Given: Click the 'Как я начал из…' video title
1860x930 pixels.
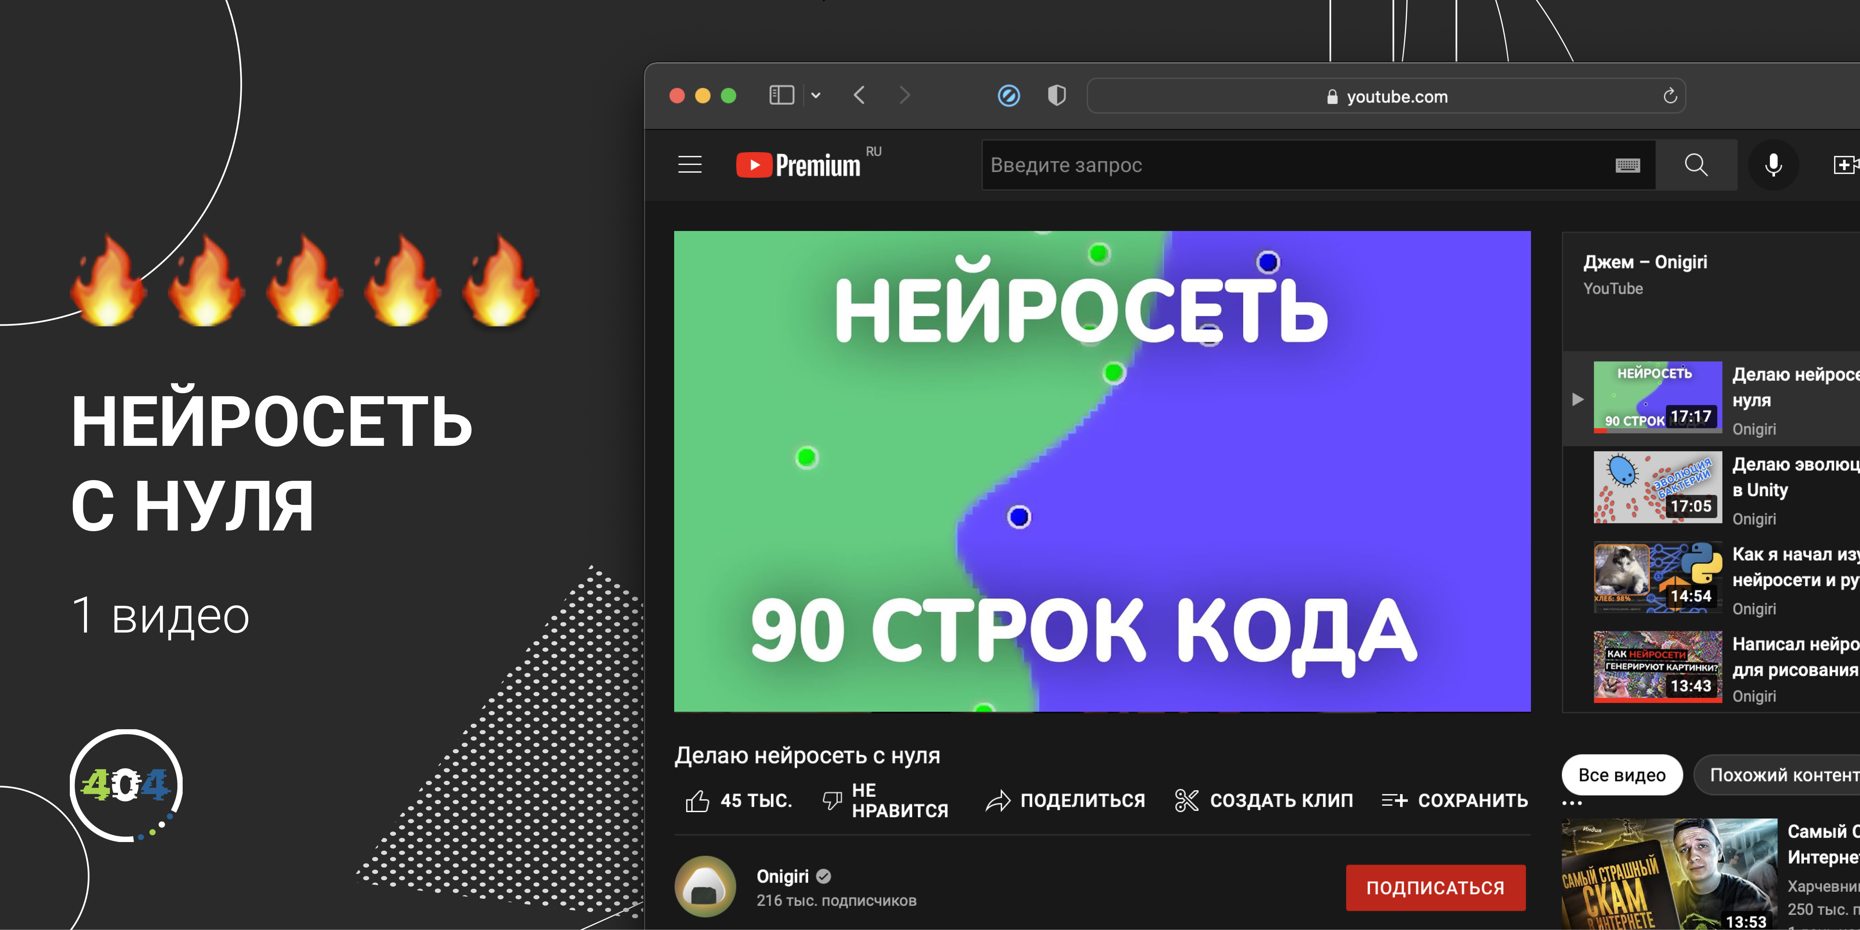Looking at the screenshot, I should tap(1796, 567).
